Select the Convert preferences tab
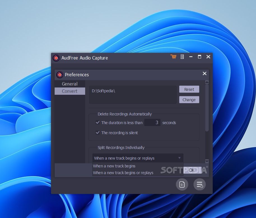Image resolution: width=256 pixels, height=218 pixels. tap(69, 91)
